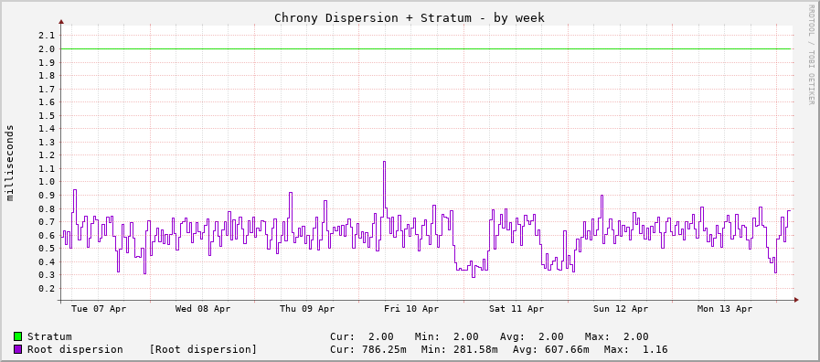Click the chart title 'Chrony Dispersion + Stratum - by week'
The width and height of the screenshot is (820, 362).
[410, 17]
